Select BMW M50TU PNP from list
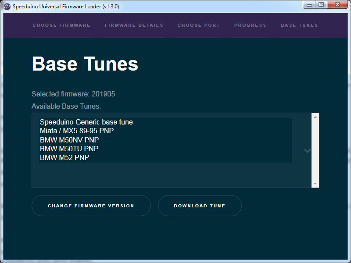Screen dimensions: 351x263 (x=69, y=149)
